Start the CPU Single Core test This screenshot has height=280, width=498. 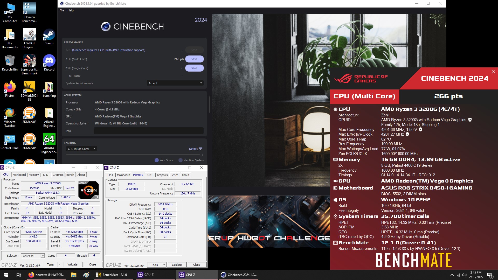point(194,68)
